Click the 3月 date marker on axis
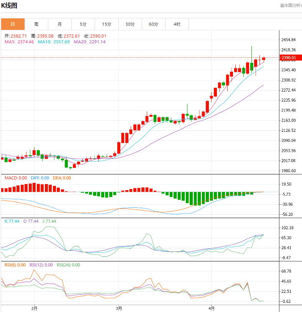Image resolution: width=302 pixels, height=312 pixels. (x=119, y=308)
